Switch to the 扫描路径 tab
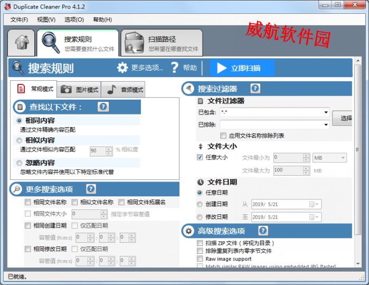369x285 pixels. [162, 43]
